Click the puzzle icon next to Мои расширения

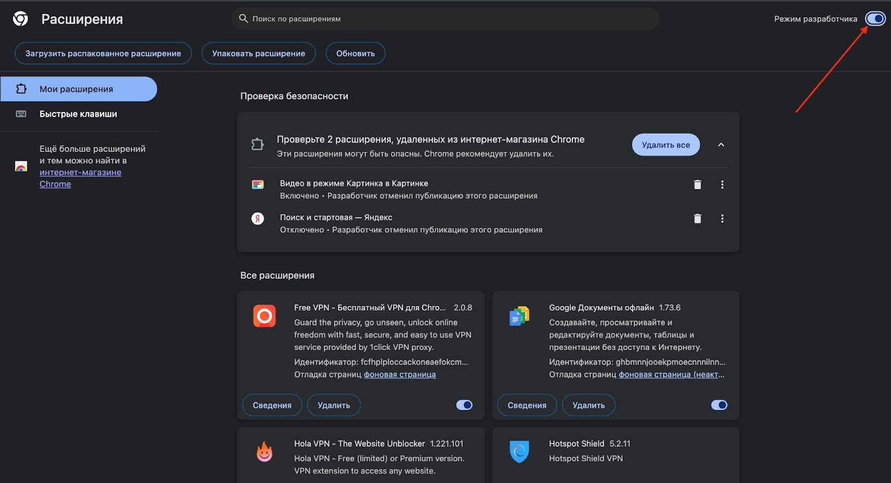click(x=21, y=89)
